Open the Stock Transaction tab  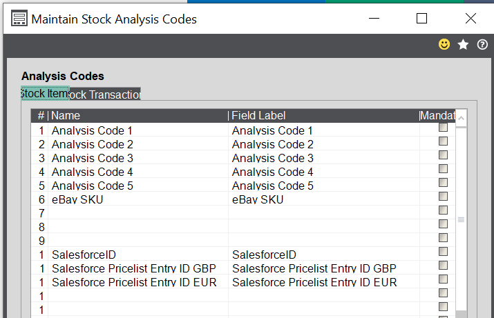[105, 95]
